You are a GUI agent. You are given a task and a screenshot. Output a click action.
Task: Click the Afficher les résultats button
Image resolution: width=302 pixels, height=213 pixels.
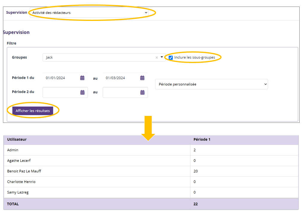click(x=33, y=111)
